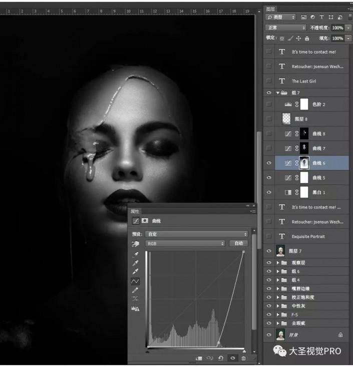Hide the 曲线 6 layer
The height and width of the screenshot is (367, 353).
click(269, 163)
